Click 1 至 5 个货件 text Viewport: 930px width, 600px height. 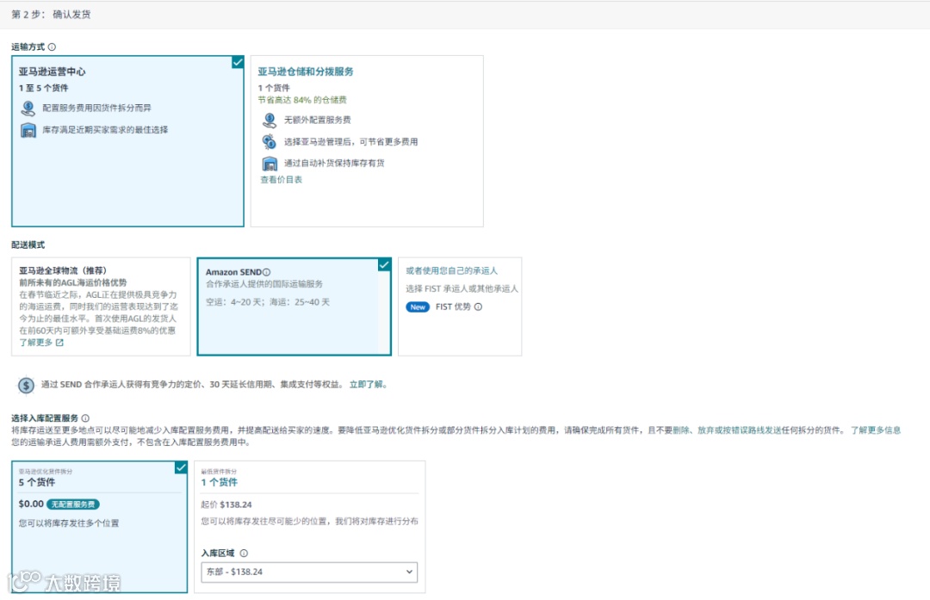tap(43, 89)
